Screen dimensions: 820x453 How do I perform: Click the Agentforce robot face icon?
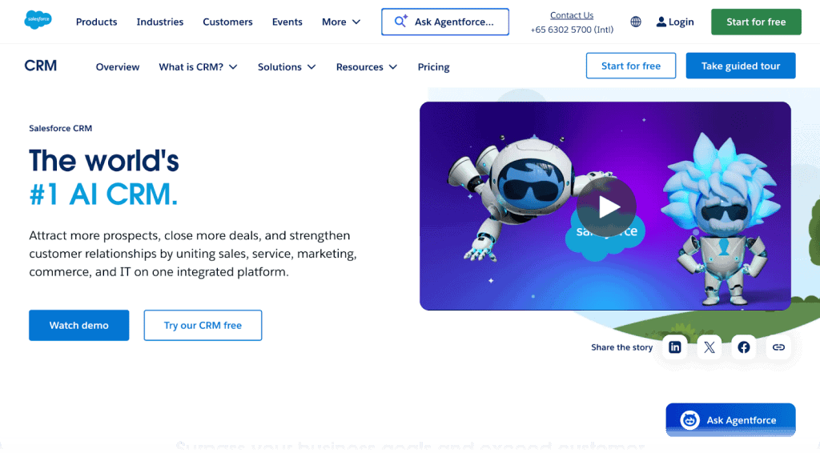pyautogui.click(x=689, y=419)
